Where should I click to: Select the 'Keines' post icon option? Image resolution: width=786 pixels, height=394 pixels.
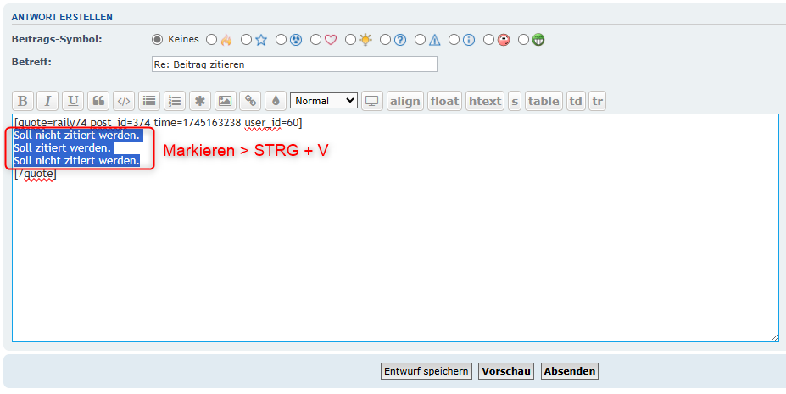(x=157, y=39)
